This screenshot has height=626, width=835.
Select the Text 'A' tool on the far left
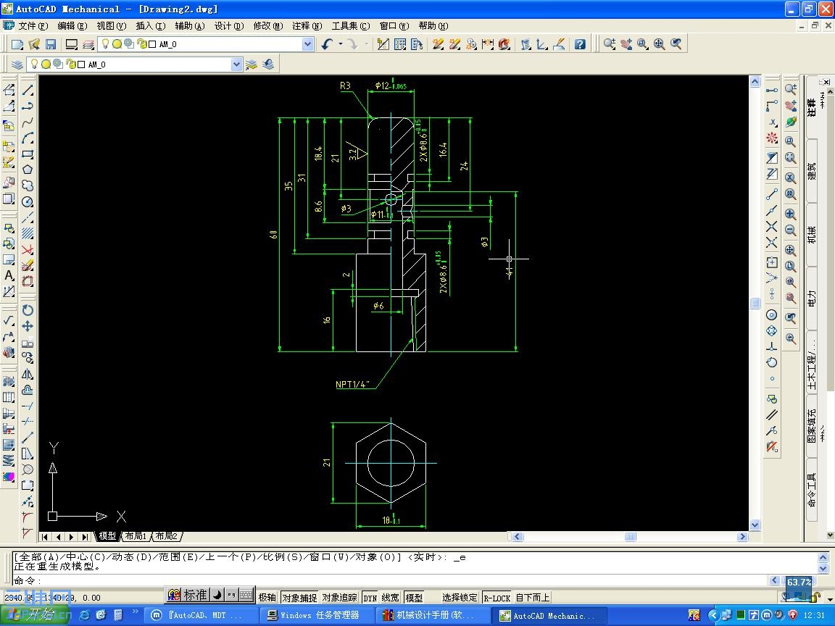pyautogui.click(x=9, y=275)
